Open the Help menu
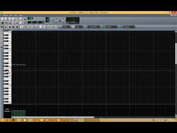 click(x=21, y=16)
